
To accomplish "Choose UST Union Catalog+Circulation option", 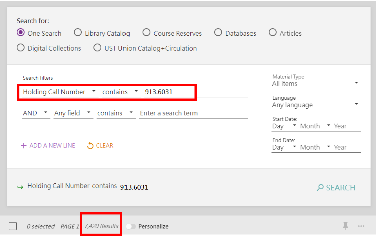I will click(x=97, y=48).
